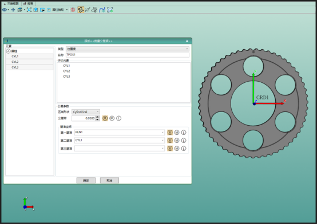The height and width of the screenshot is (224, 317).
Task: Click the tolerance field showing 0.0500
Action: tap(84, 118)
